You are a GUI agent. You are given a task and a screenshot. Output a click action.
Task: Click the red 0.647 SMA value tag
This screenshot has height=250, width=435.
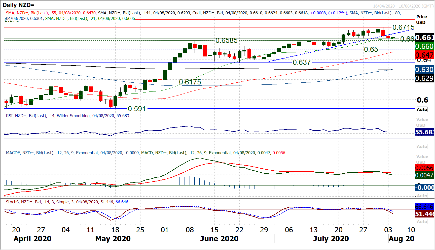[x=425, y=55]
